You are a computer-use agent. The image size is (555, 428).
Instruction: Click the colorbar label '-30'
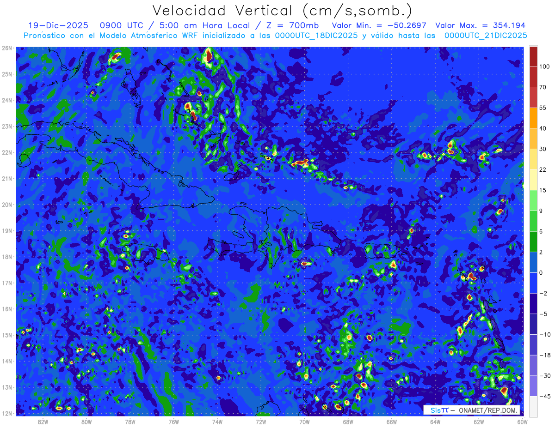[544, 376]
